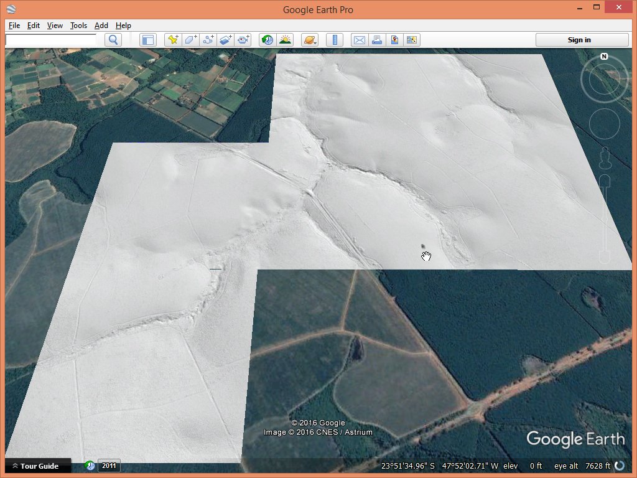Open the planet switcher dropdown
This screenshot has height=478, width=637.
pyautogui.click(x=309, y=40)
